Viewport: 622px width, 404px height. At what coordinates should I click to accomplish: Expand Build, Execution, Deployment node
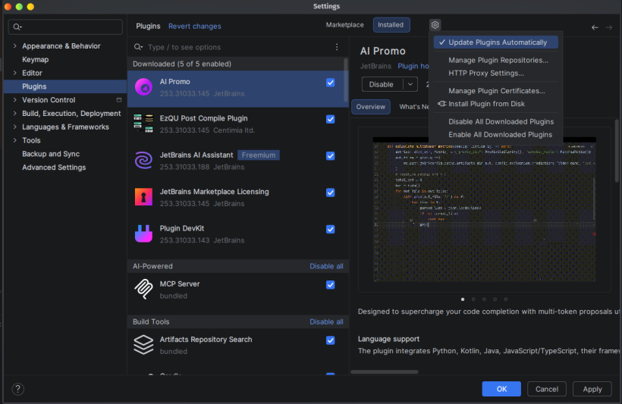pyautogui.click(x=14, y=114)
